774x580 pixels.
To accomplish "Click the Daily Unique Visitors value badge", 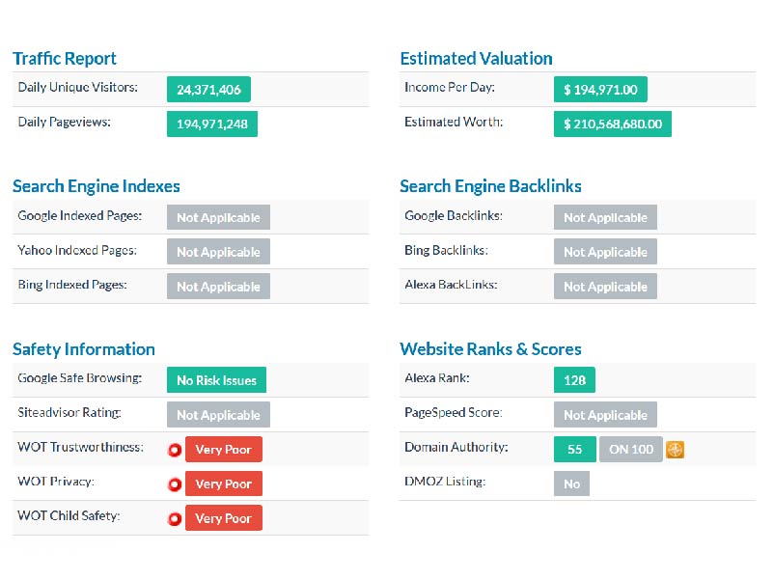I will [x=208, y=90].
